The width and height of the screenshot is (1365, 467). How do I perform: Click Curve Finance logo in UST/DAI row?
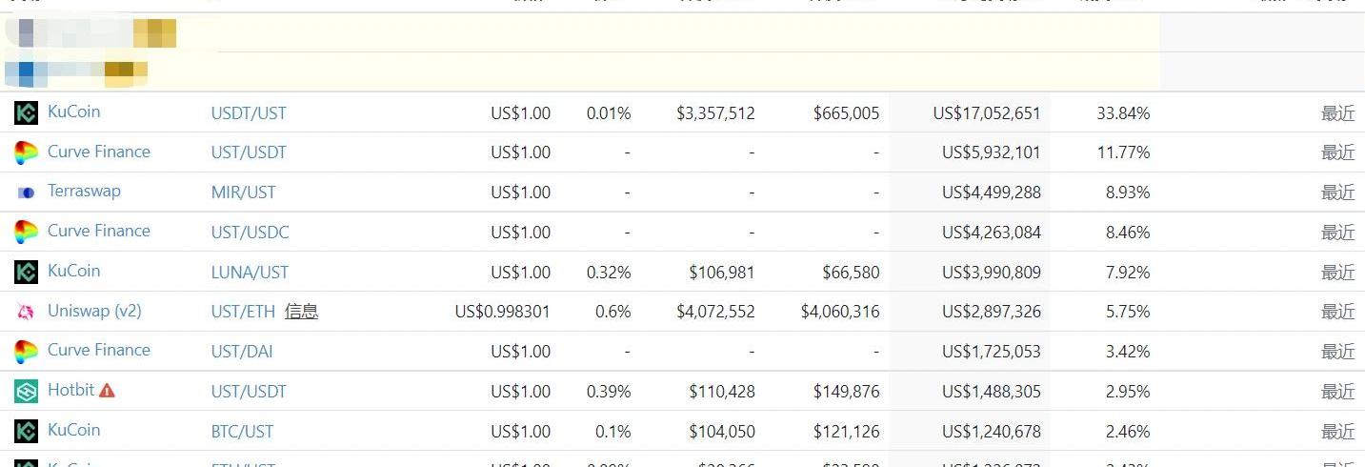click(26, 352)
